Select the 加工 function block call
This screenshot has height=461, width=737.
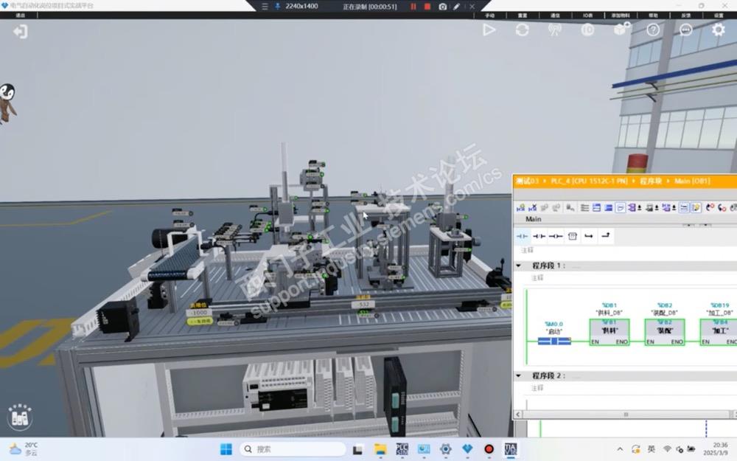pyautogui.click(x=719, y=332)
